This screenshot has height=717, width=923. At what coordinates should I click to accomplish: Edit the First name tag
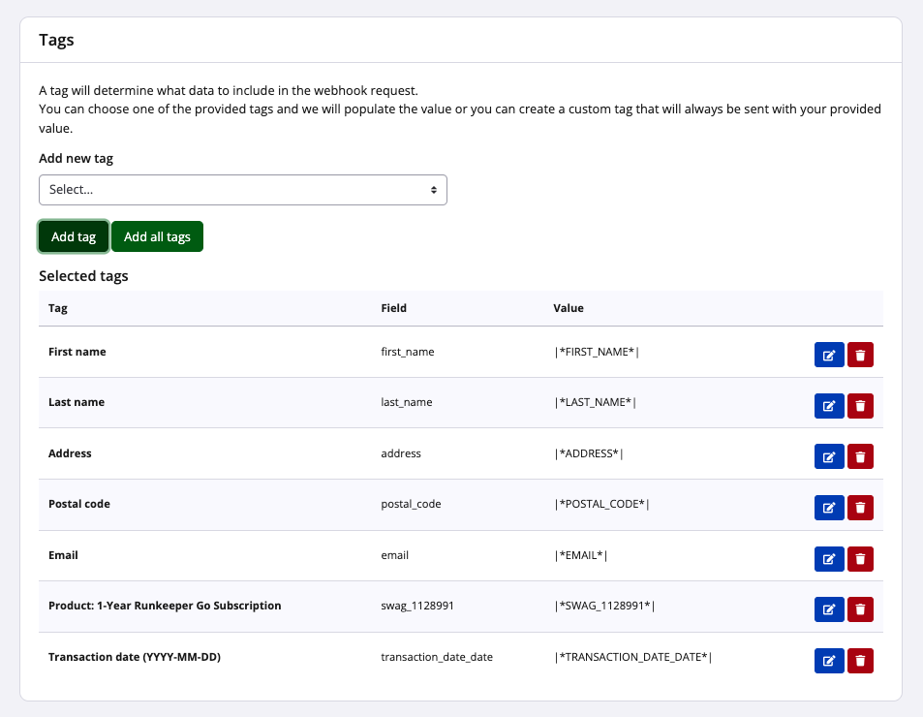tap(829, 356)
